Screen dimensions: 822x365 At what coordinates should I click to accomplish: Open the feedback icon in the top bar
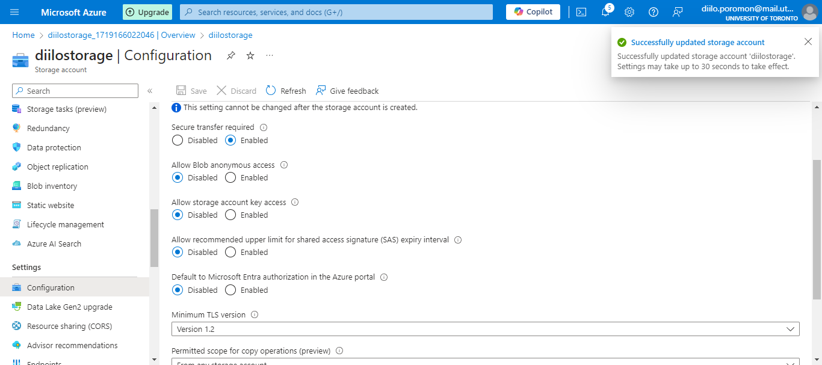(x=678, y=11)
